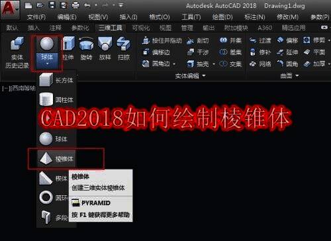
Task: Click the 剖切 slice tool
Action: point(197,40)
